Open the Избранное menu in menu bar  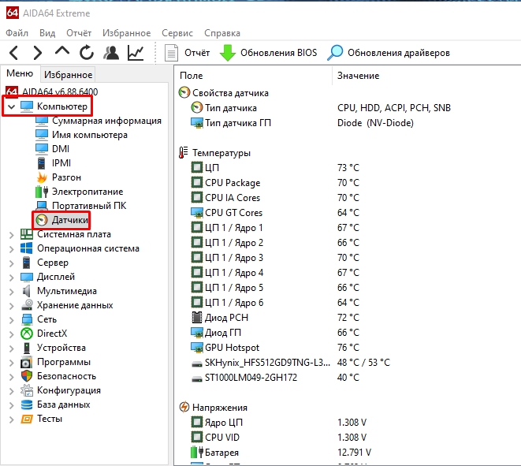(x=126, y=33)
